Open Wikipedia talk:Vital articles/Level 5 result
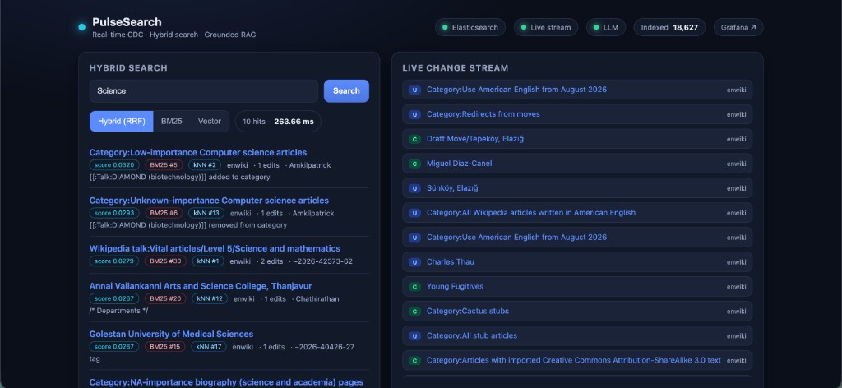Screen dimensions: 842x388 click(x=215, y=248)
